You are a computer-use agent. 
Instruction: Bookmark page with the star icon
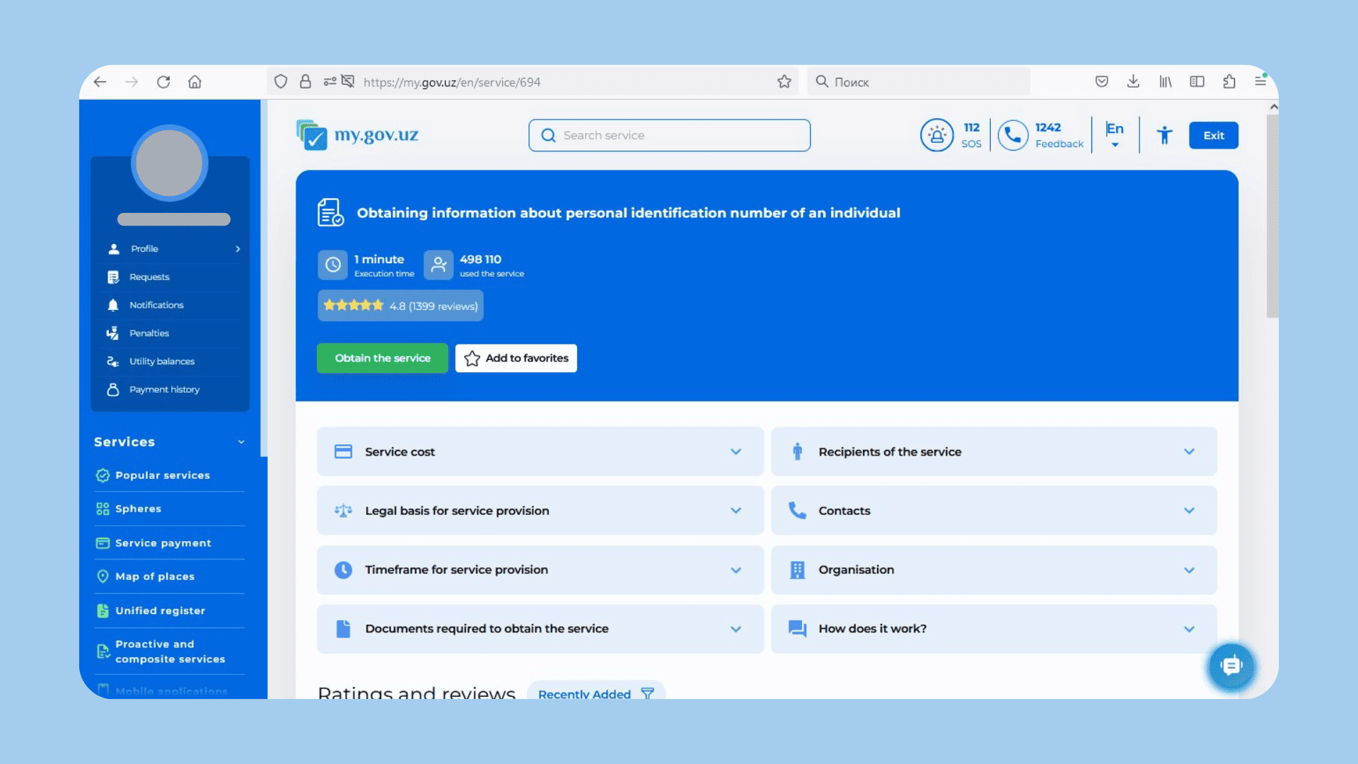click(x=784, y=82)
